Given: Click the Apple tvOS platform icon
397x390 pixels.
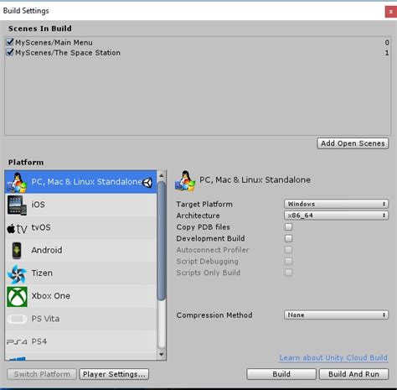Looking at the screenshot, I should coord(17,228).
